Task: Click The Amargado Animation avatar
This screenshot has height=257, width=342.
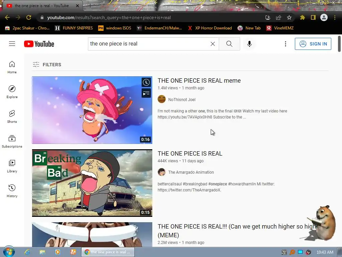Action: coord(162,172)
